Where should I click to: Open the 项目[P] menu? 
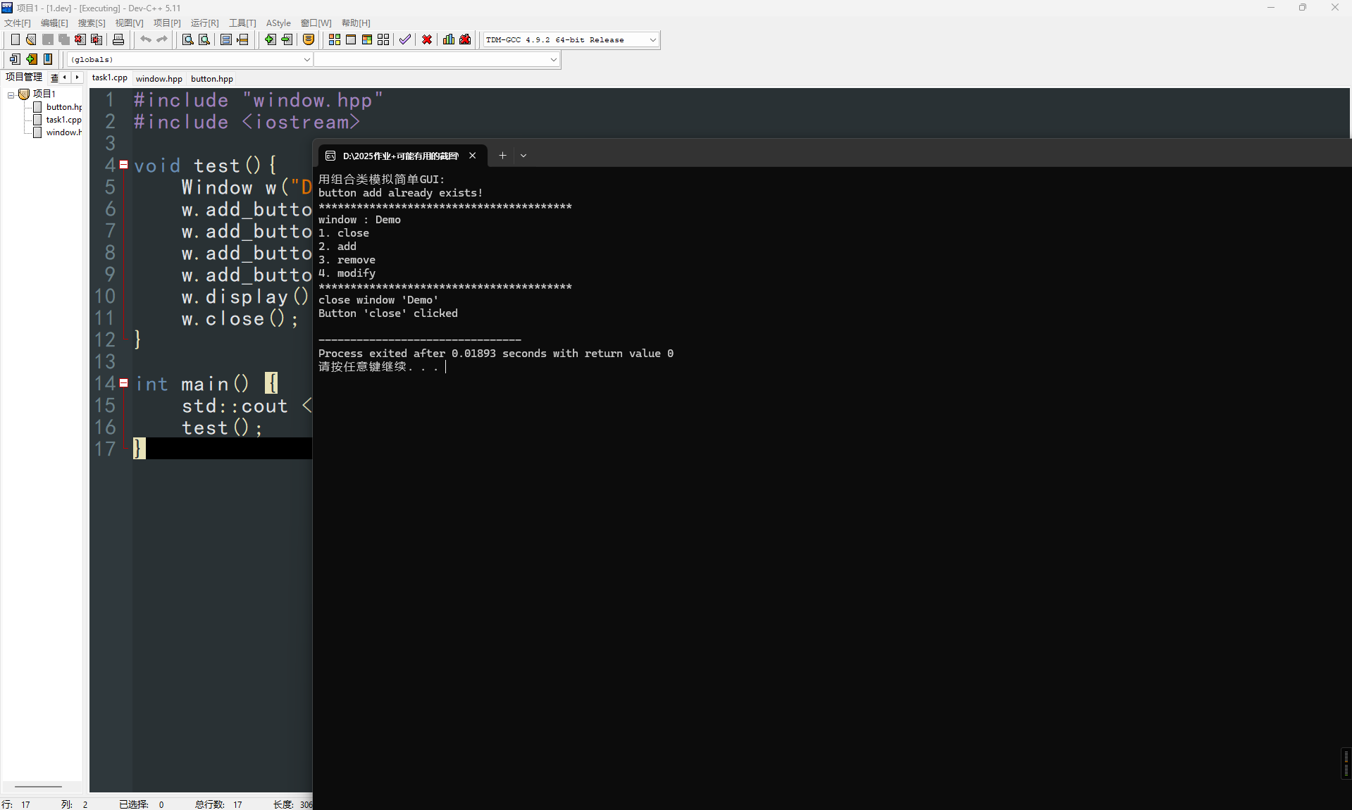tap(167, 23)
